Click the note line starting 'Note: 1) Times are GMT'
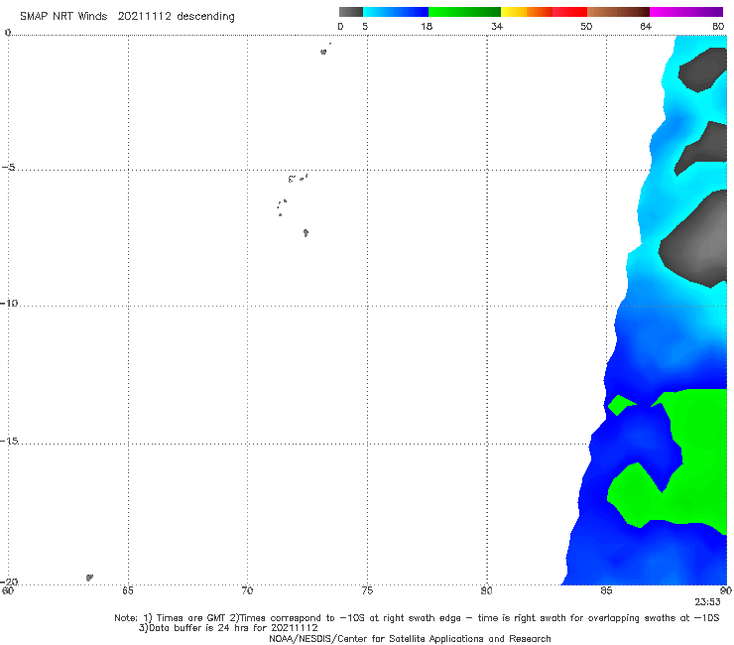Screen dimensions: 734x645 tap(417, 618)
